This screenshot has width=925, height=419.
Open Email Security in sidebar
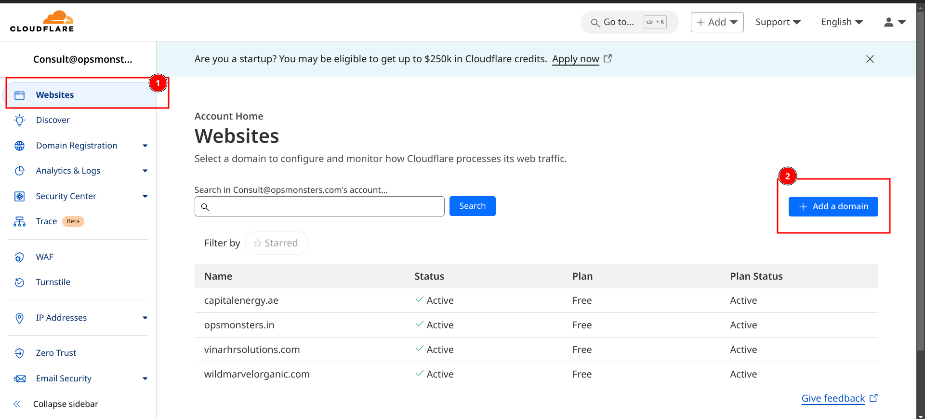point(64,378)
